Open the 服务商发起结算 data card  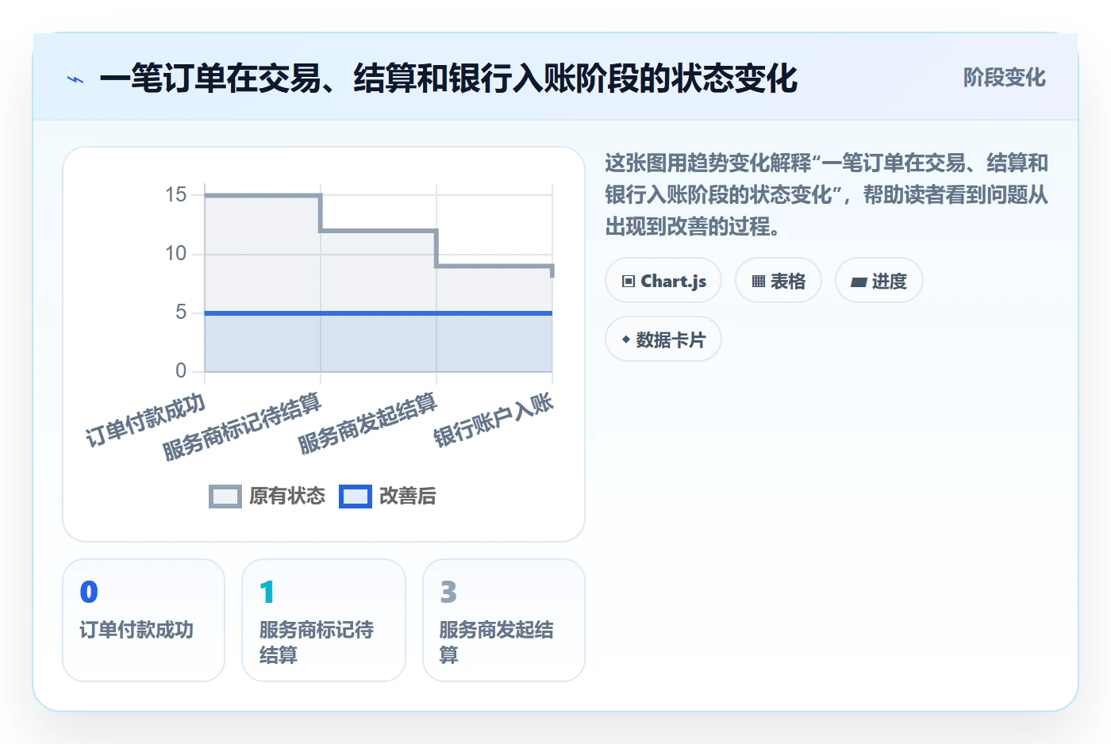click(504, 620)
